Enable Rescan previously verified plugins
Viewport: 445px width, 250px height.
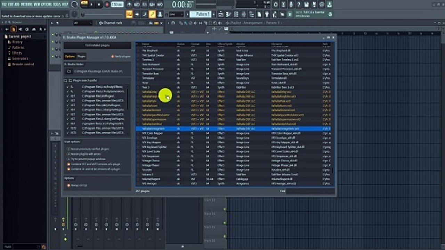point(88,149)
